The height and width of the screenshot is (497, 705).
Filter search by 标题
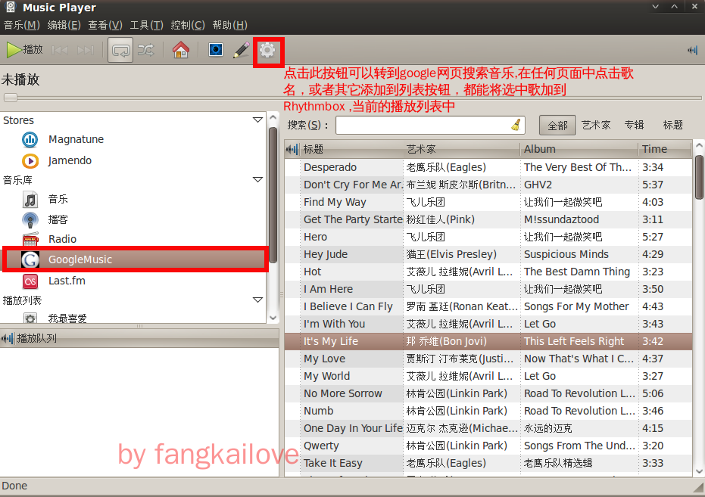pyautogui.click(x=673, y=126)
